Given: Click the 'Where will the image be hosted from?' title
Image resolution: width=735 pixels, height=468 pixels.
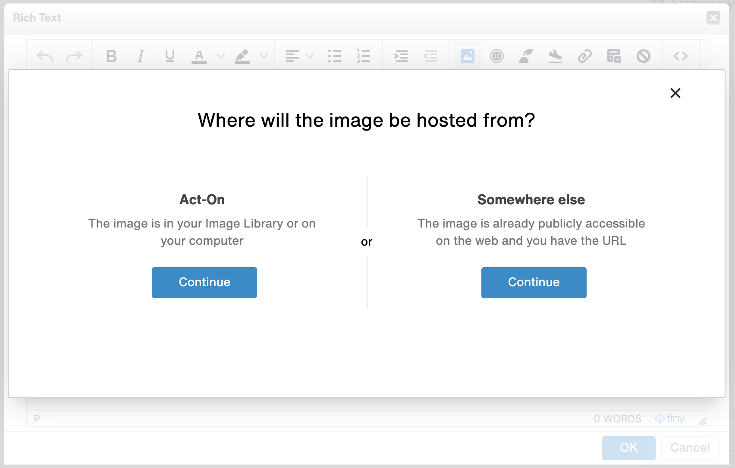Looking at the screenshot, I should 367,120.
